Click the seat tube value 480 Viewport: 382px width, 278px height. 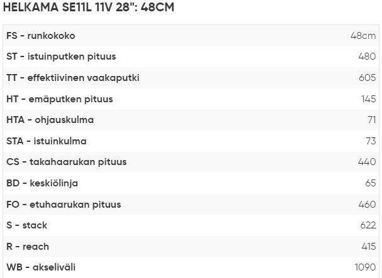pos(367,56)
